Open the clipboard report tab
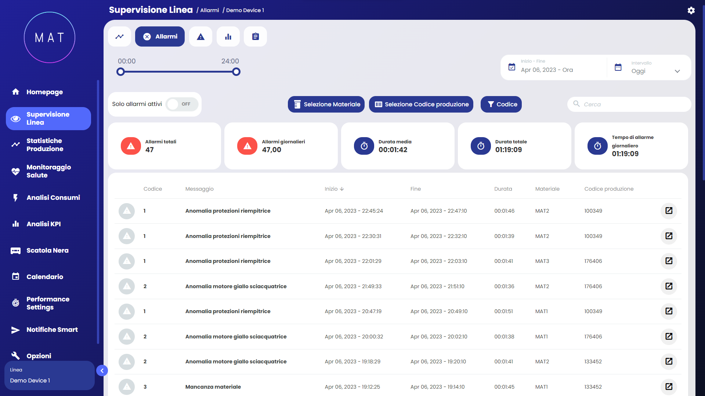The height and width of the screenshot is (396, 705). point(256,37)
